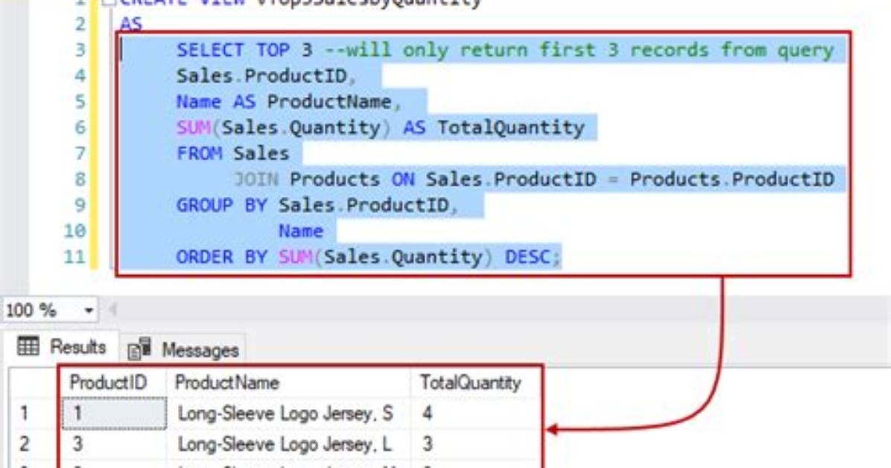Viewport: 891px width, 468px height.
Task: Click 'TotalQuantity' alias on line 6
Action: (x=511, y=127)
